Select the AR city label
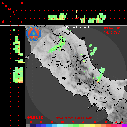Screen dimensions: 127x127 (54, 41)
